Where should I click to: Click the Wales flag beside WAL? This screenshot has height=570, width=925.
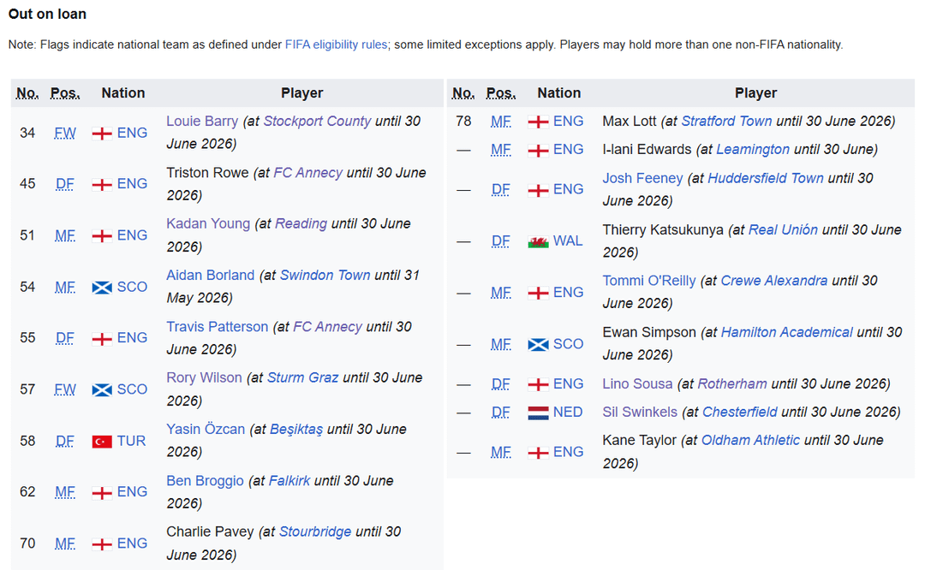[x=538, y=241]
